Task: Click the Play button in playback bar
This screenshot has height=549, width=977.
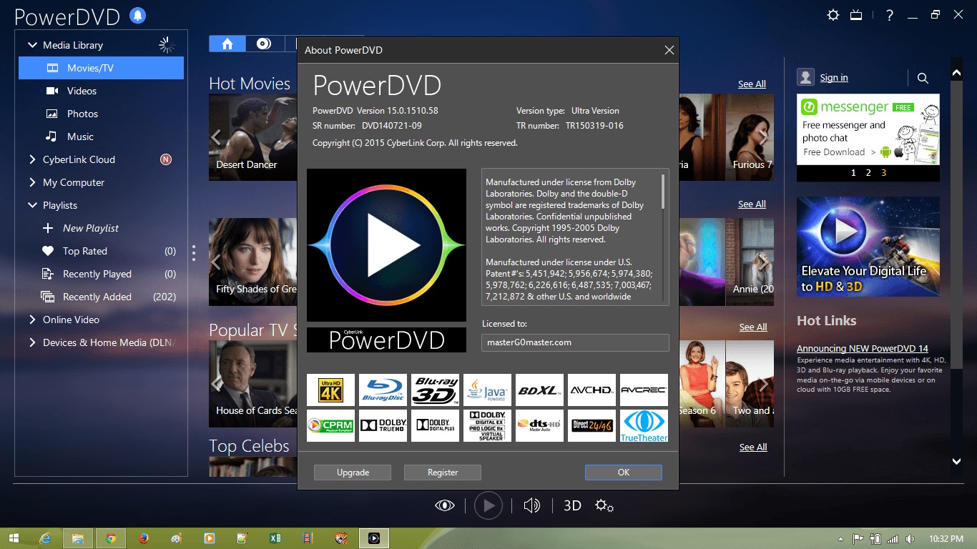Action: [x=488, y=505]
